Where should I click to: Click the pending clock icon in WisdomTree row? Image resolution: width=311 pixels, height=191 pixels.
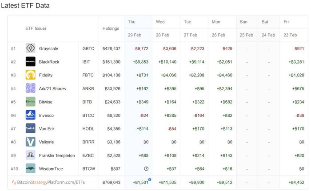pyautogui.click(x=146, y=169)
